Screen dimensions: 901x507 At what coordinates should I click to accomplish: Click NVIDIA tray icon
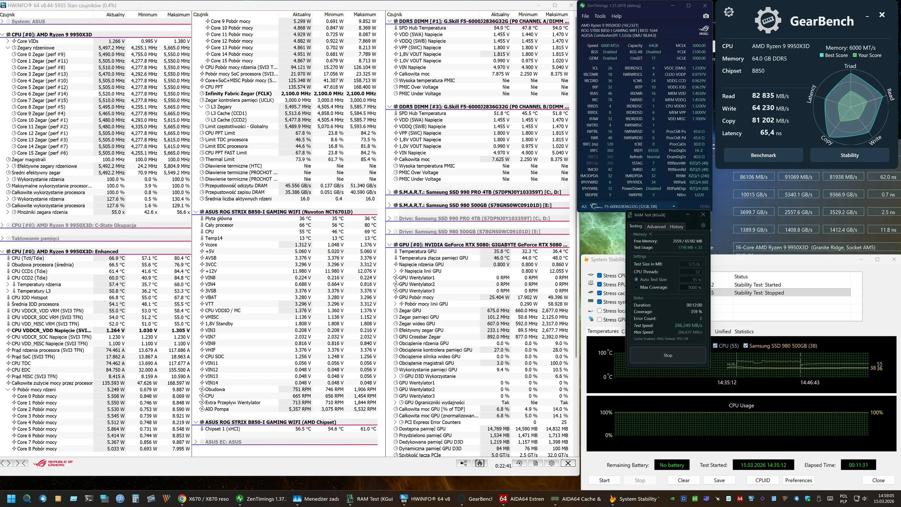pos(673,499)
